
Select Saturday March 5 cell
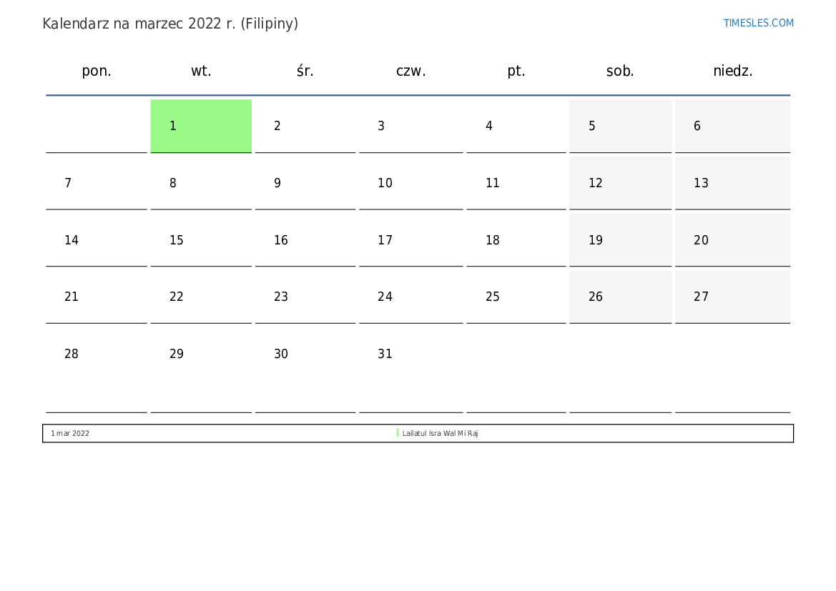pos(620,126)
